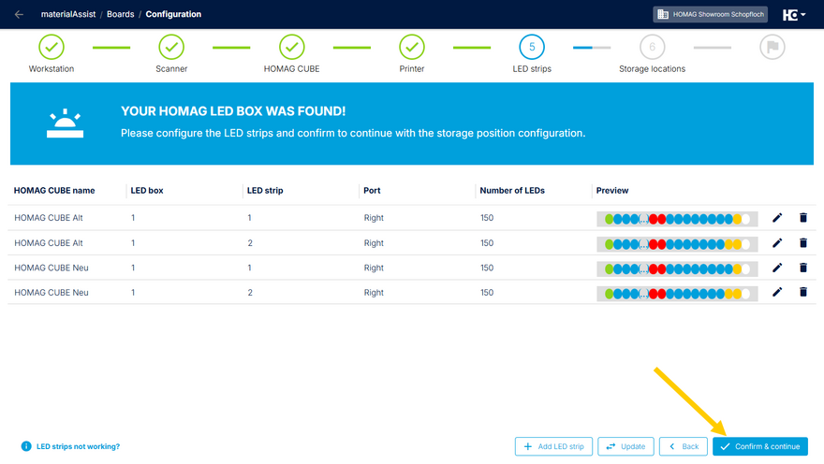Click Add LED strip button
The image size is (824, 464).
pyautogui.click(x=553, y=446)
